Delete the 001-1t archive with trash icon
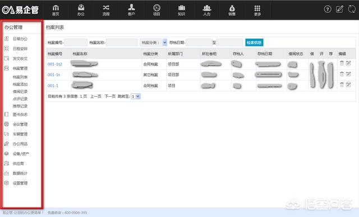The height and width of the screenshot is (217, 359). (342, 74)
